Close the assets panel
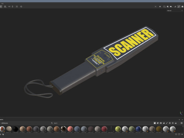The height and width of the screenshot is (138, 184). coord(182,120)
